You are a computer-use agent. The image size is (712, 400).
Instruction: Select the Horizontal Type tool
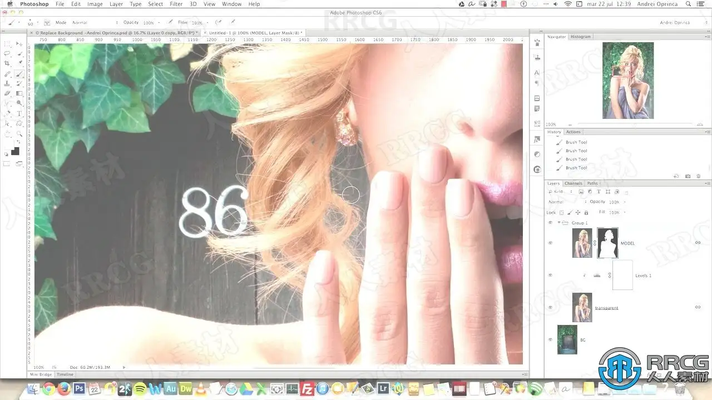coord(19,113)
